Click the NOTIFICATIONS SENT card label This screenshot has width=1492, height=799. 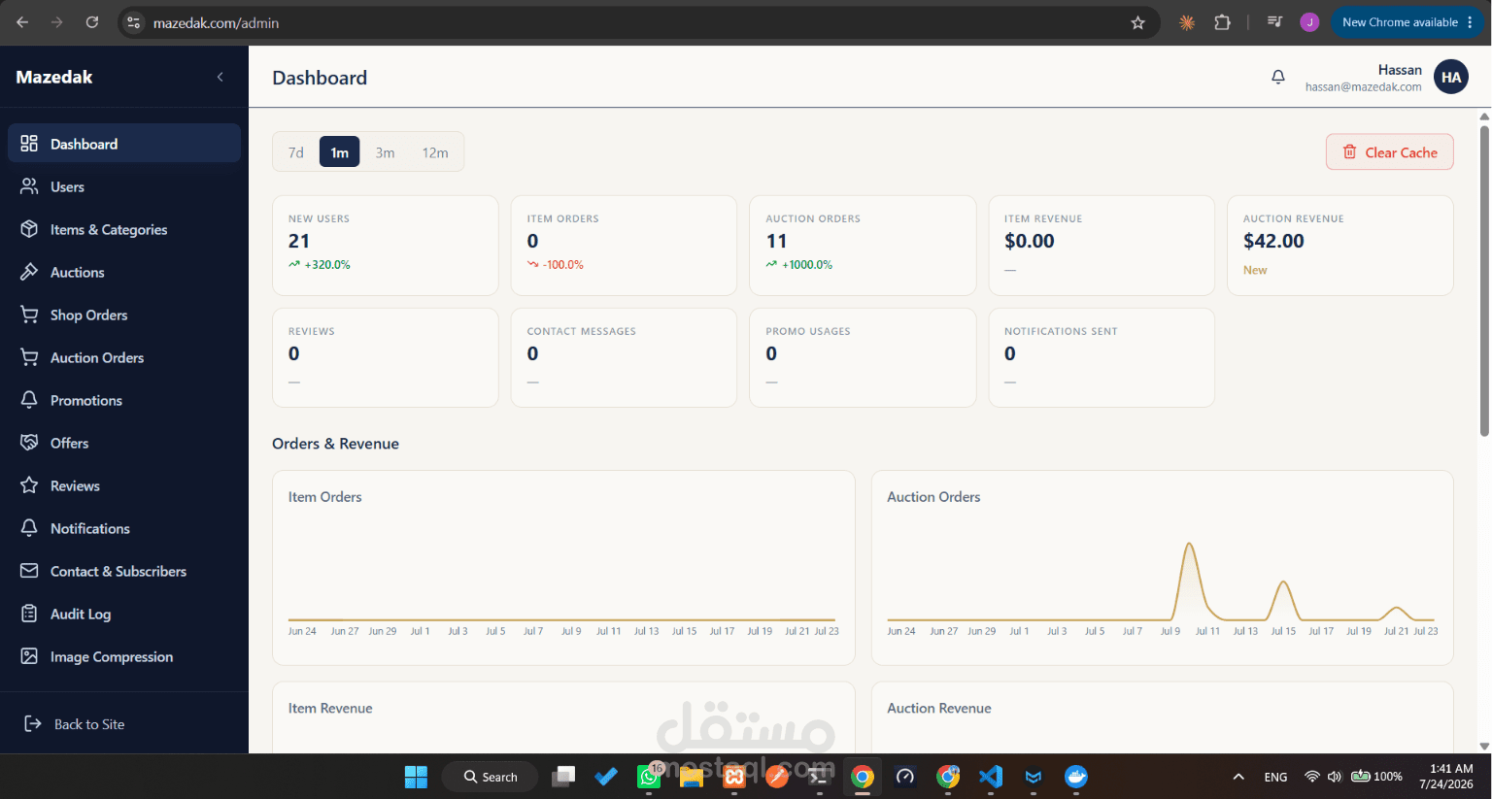point(1061,331)
